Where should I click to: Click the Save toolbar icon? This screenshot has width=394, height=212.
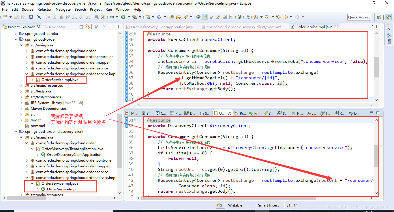pyautogui.click(x=16, y=17)
